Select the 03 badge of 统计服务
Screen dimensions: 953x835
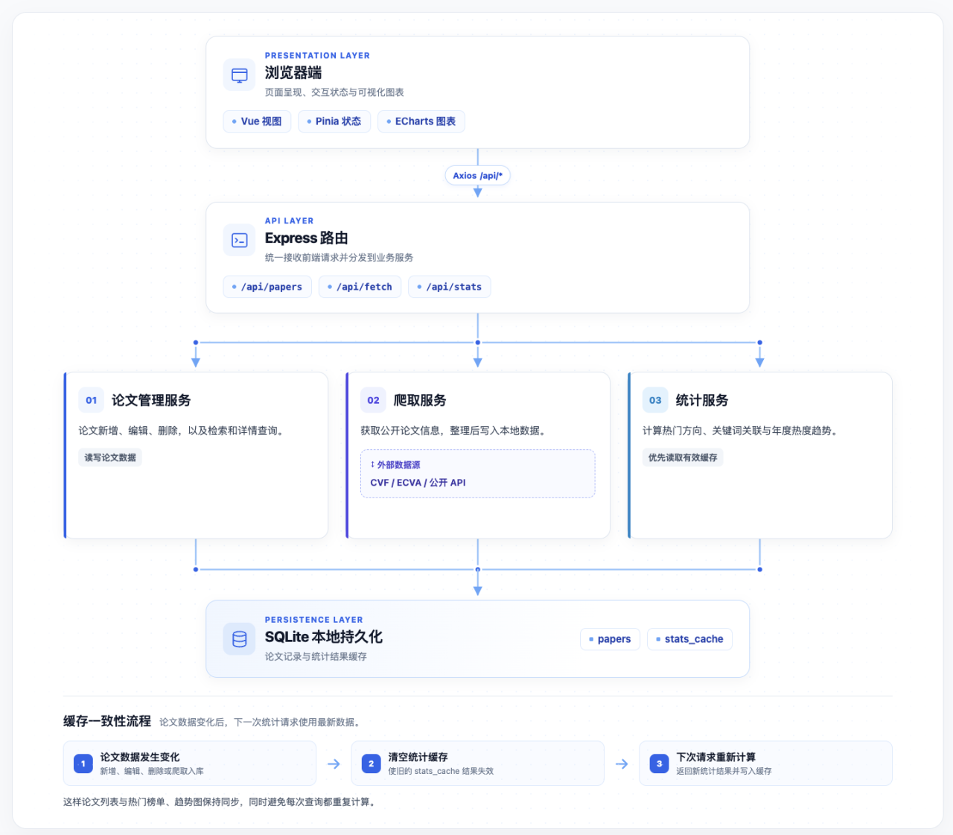(655, 400)
